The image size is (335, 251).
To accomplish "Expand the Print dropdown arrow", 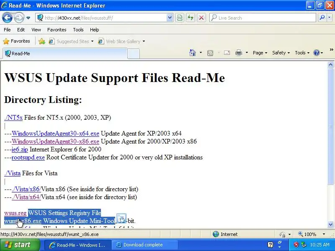I will pos(247,53).
